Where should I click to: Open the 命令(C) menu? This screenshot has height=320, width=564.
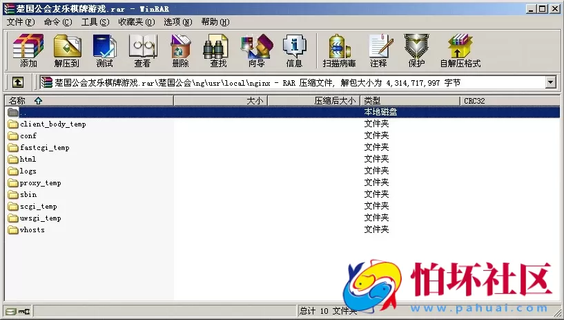(58, 22)
